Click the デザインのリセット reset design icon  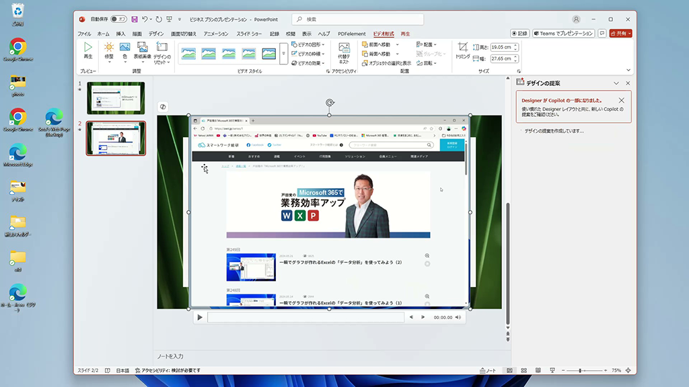coord(162,52)
